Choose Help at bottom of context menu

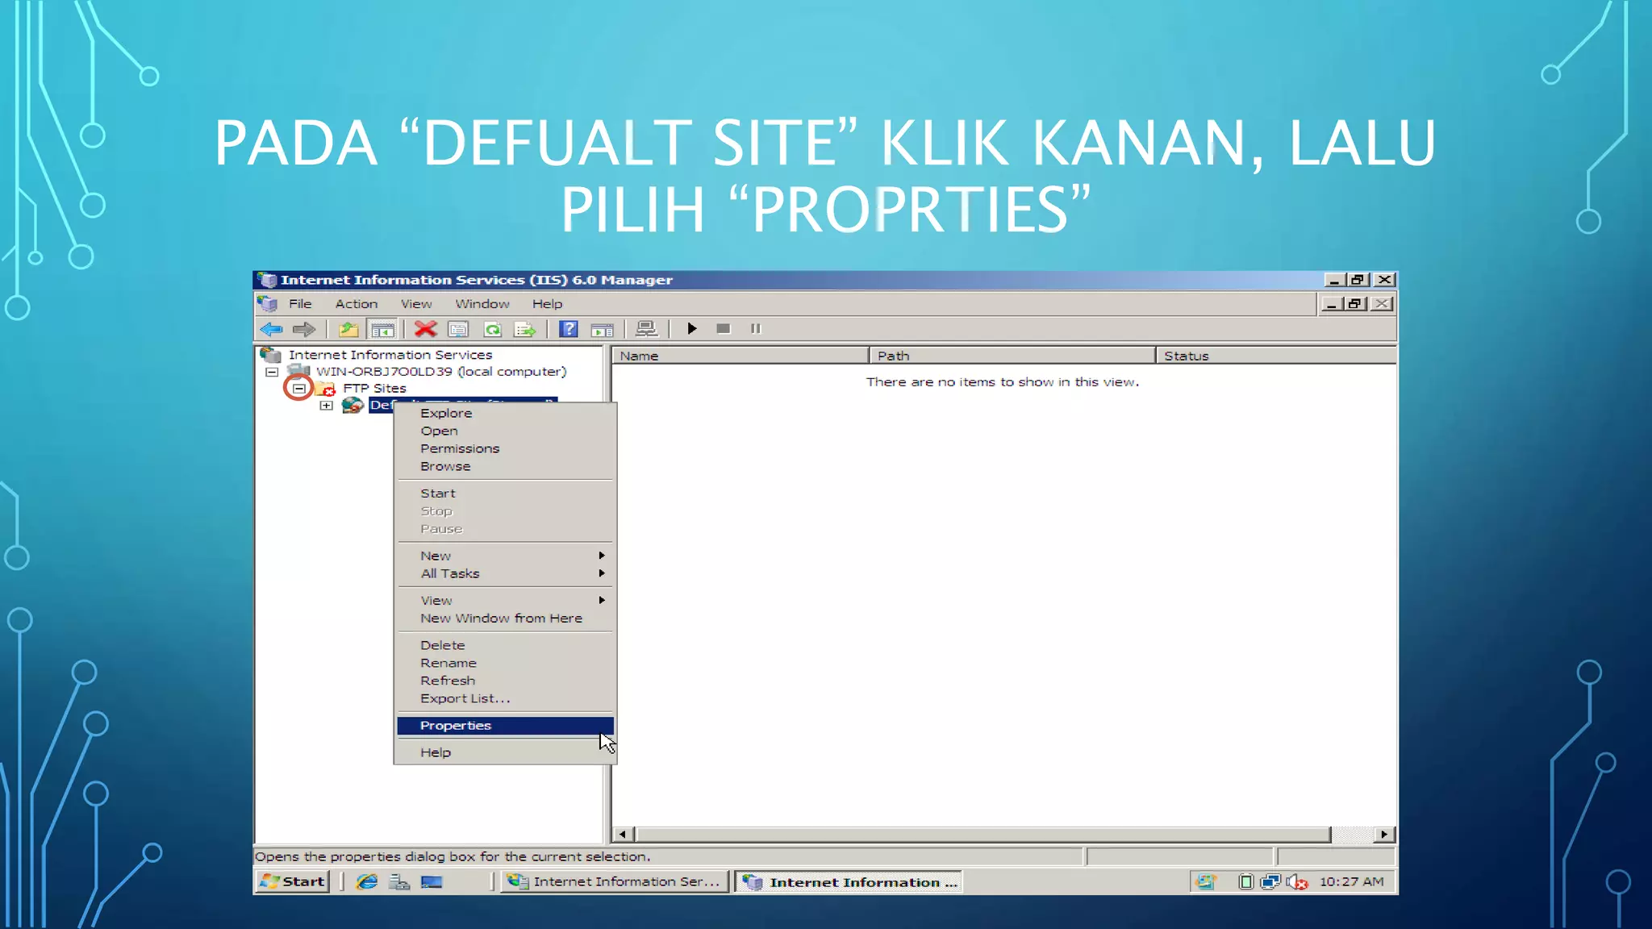(x=505, y=752)
